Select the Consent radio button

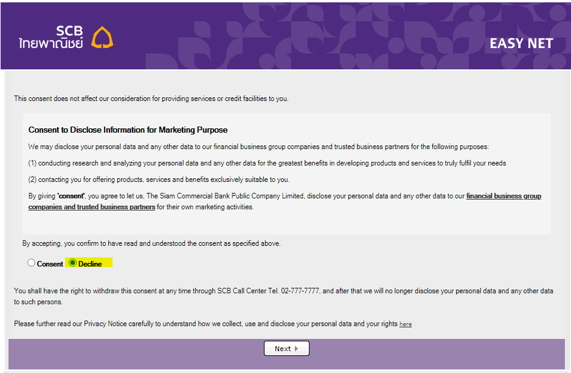(x=32, y=263)
